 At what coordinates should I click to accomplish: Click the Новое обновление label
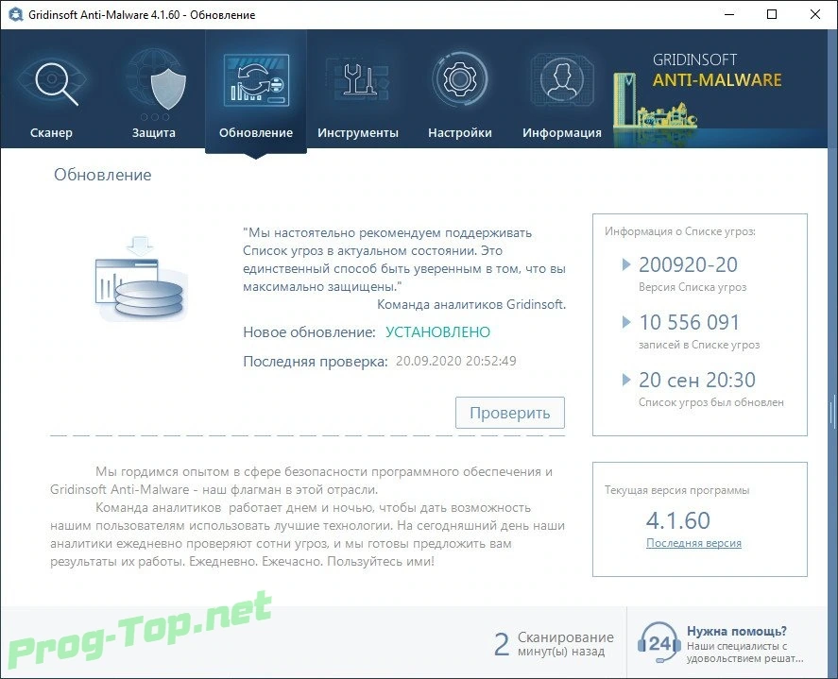310,332
